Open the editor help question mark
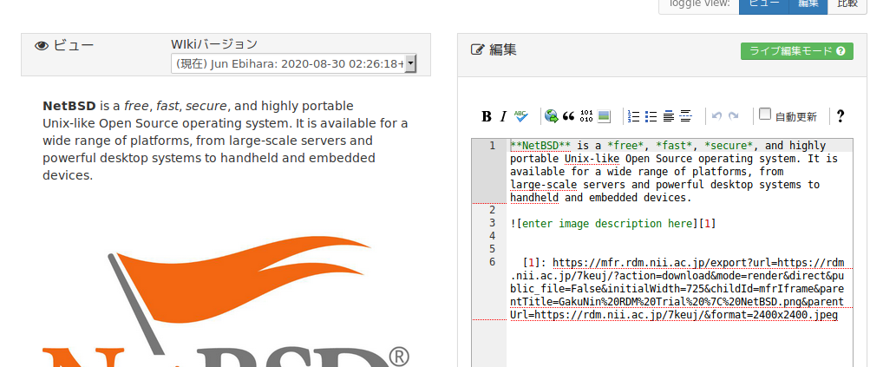This screenshot has width=870, height=367. (840, 116)
